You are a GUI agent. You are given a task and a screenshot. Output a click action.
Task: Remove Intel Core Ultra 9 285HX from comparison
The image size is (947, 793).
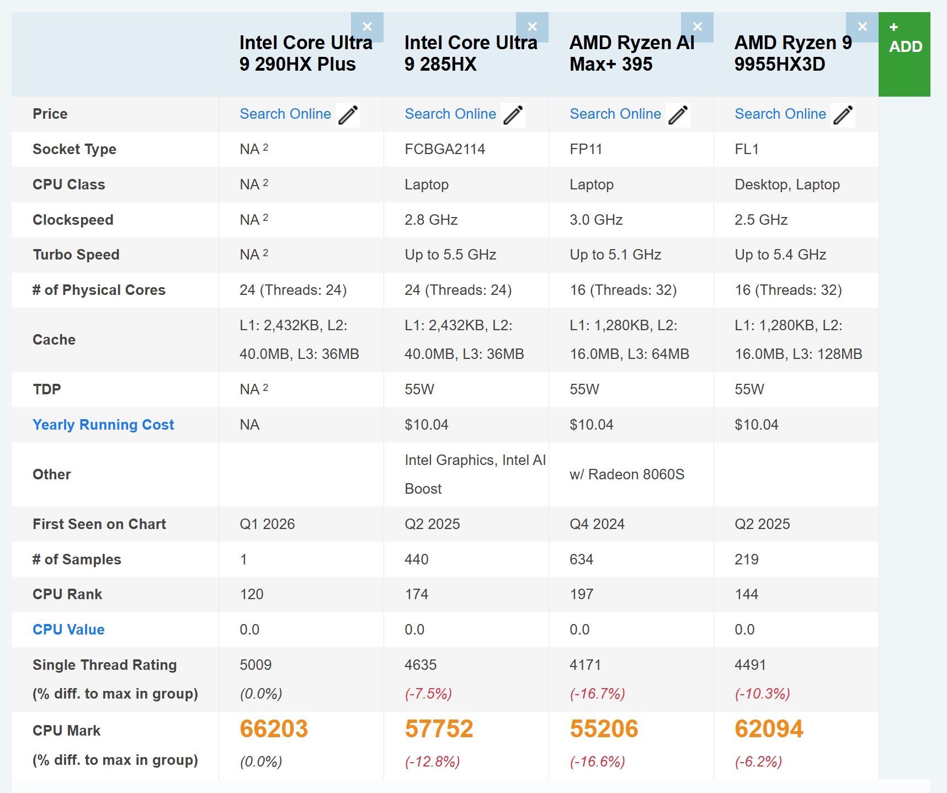pyautogui.click(x=533, y=26)
